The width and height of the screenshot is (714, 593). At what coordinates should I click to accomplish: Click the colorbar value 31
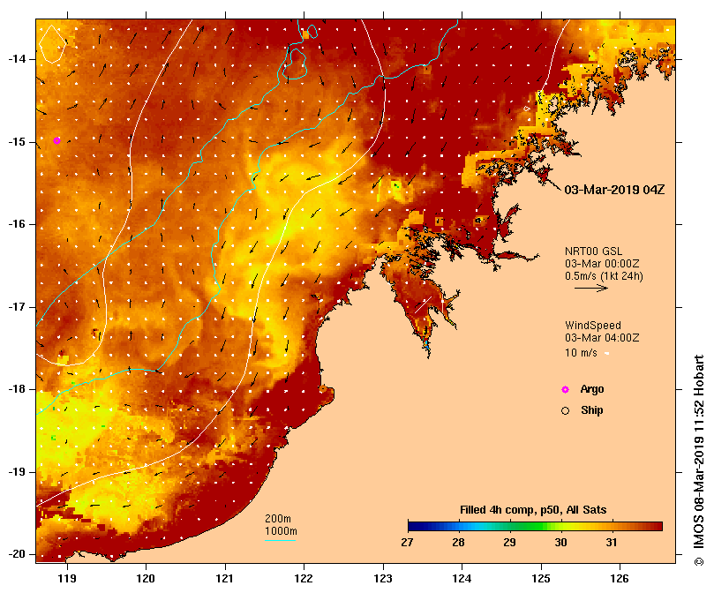611,543
